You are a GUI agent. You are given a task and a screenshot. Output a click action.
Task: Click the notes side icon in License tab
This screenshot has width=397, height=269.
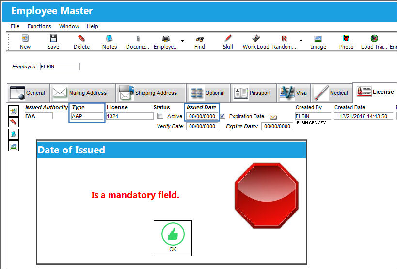coord(14,134)
